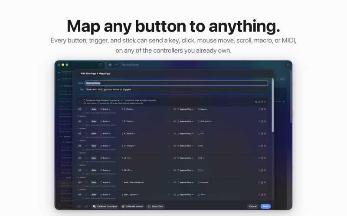The width and height of the screenshot is (347, 216).
Task: Open the Button type dropdown on row #3
Action: coord(105,133)
